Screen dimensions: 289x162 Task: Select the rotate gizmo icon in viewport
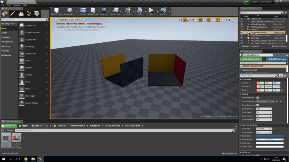185,20
